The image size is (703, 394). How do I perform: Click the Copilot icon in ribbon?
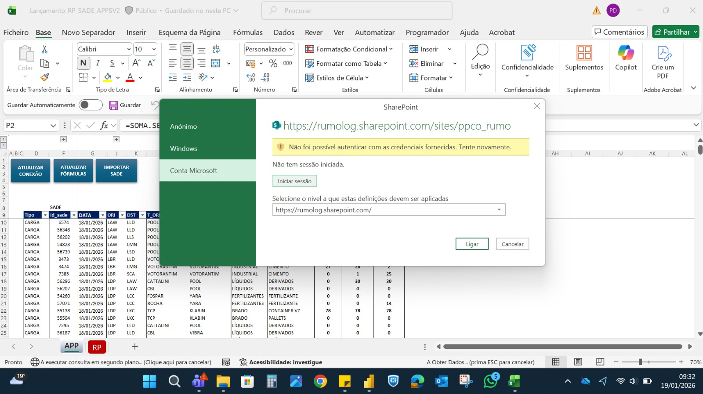coord(626,53)
